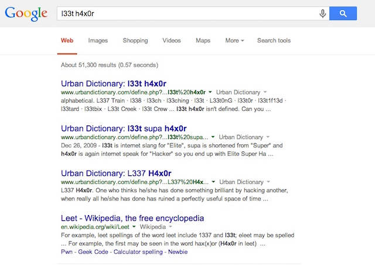Viewport: 375px width, 265px height.
Task: Click the 'Dec 26, 2009' date text
Action: coord(79,145)
